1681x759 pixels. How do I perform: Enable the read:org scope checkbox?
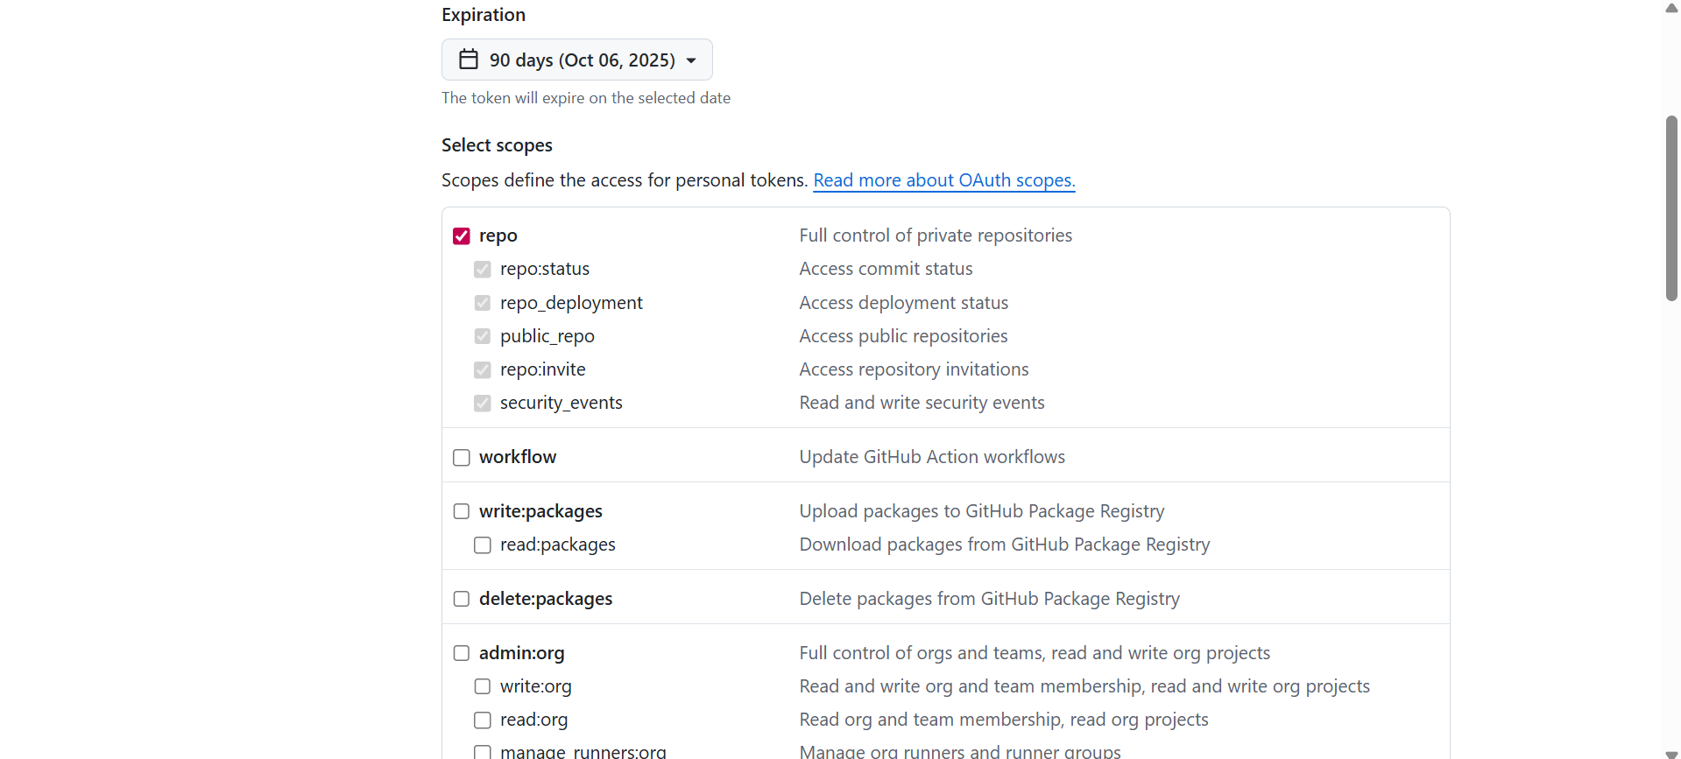pyautogui.click(x=483, y=720)
